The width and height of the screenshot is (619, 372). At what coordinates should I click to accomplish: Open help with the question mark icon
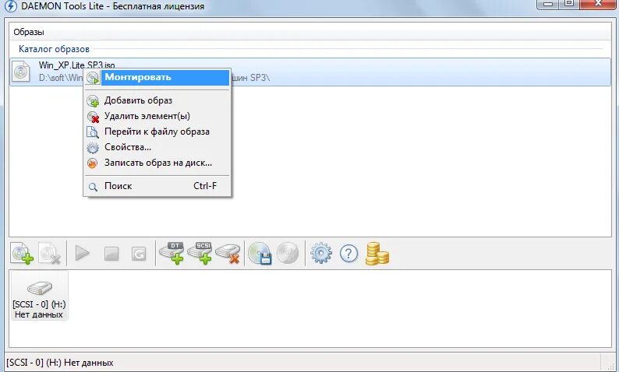348,254
